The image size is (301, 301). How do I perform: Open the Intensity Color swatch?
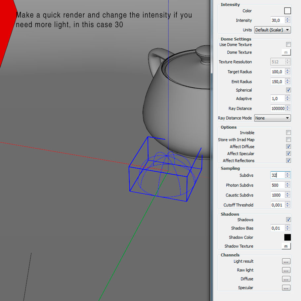click(287, 11)
